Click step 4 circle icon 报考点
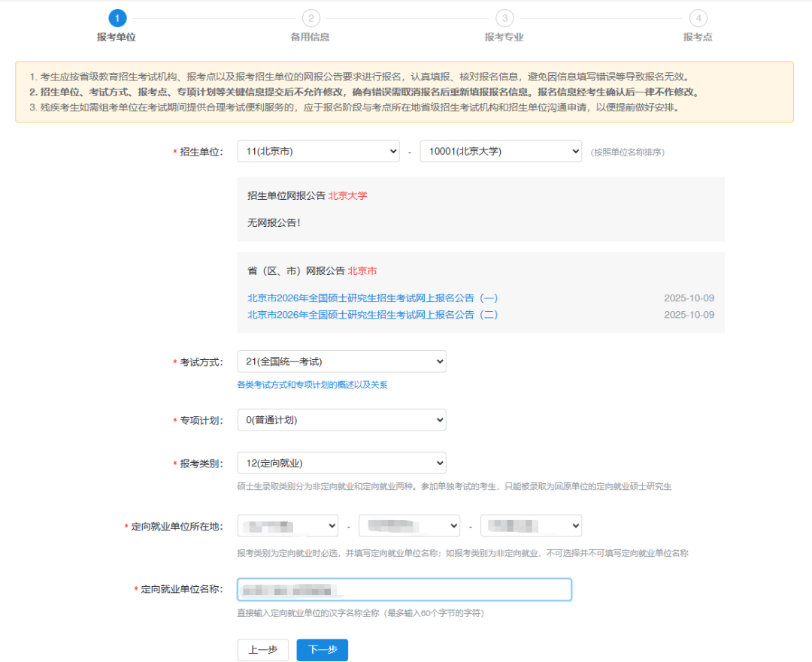The height and width of the screenshot is (662, 812). click(x=698, y=18)
